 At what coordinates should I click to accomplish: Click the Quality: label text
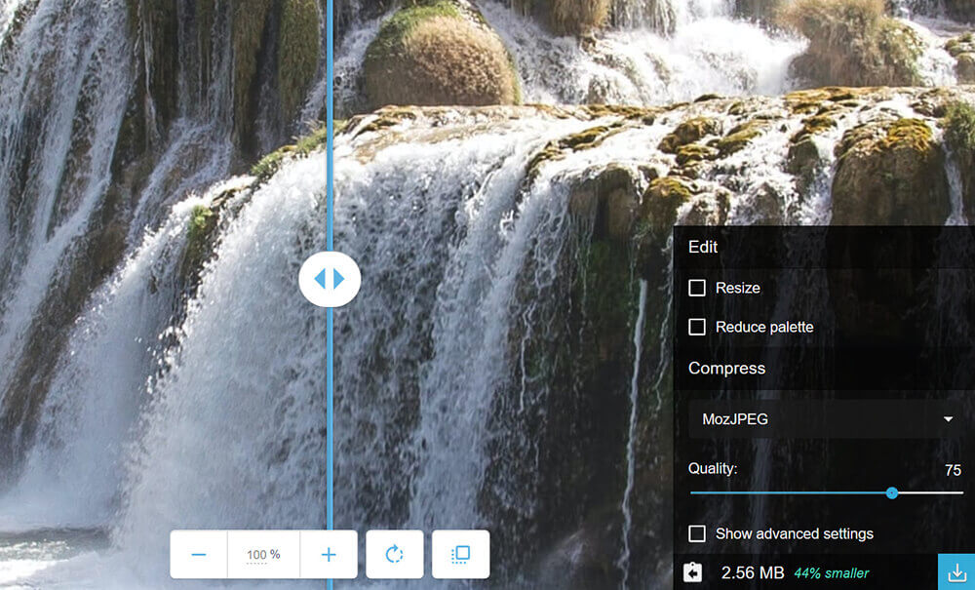[713, 468]
